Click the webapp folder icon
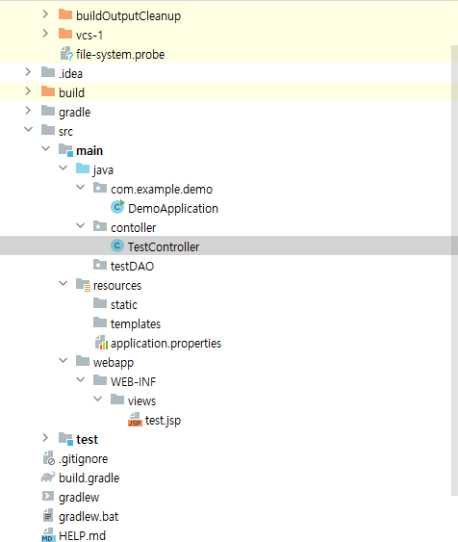 click(83, 362)
